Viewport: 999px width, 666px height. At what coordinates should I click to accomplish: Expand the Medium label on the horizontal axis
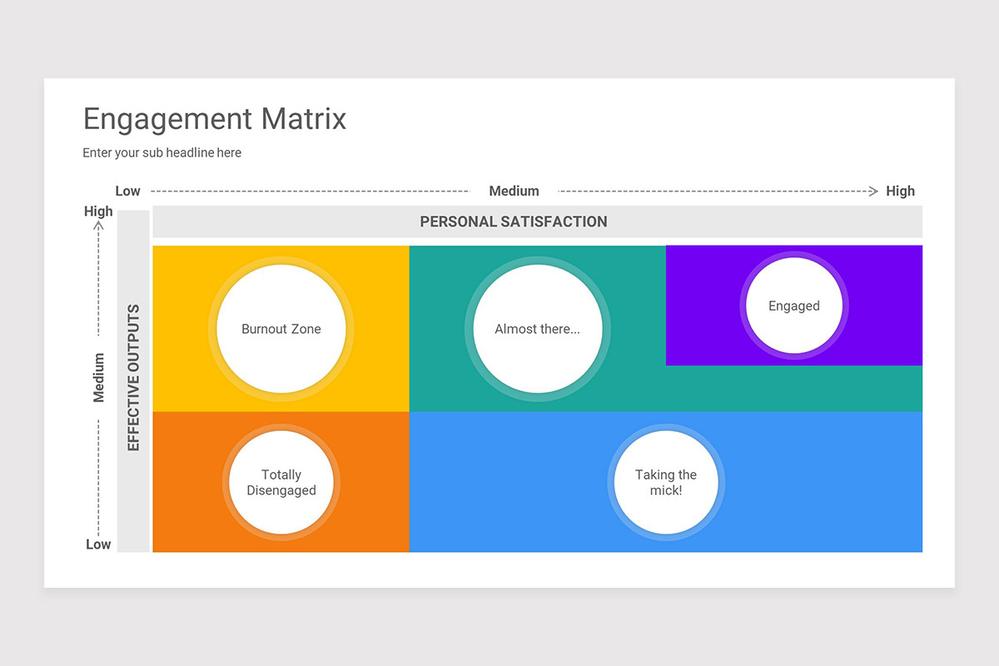click(514, 191)
